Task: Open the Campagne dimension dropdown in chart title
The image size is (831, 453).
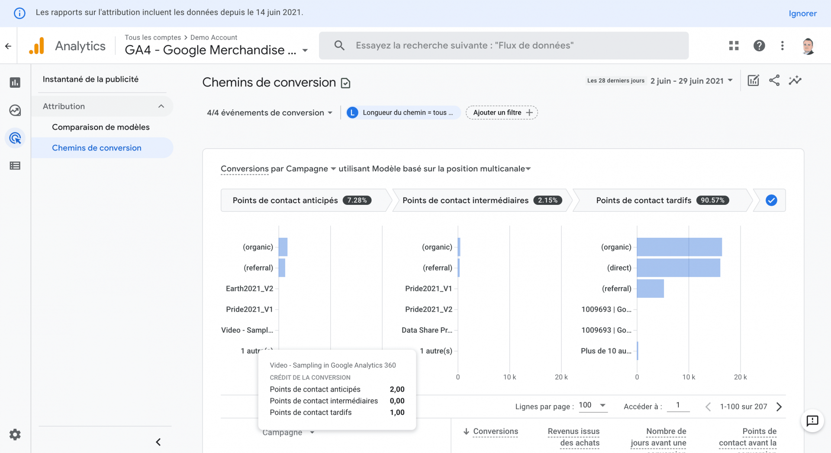Action: [311, 169]
